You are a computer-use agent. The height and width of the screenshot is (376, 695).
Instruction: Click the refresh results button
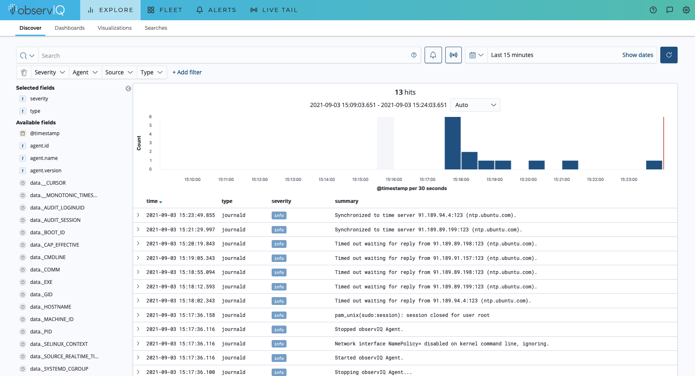[669, 55]
